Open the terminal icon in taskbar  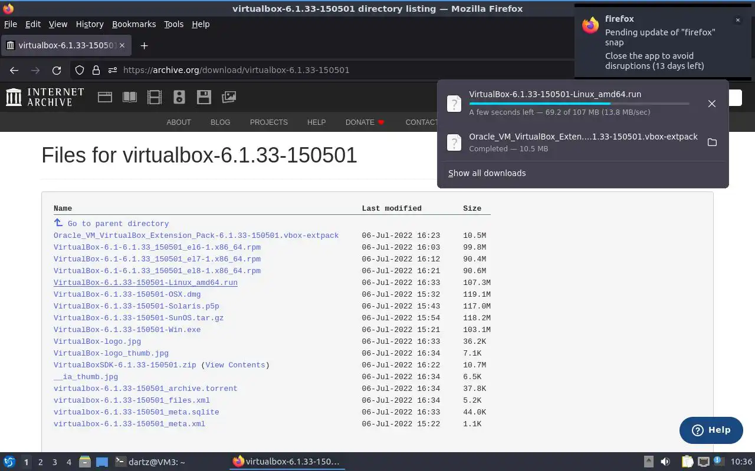(120, 462)
